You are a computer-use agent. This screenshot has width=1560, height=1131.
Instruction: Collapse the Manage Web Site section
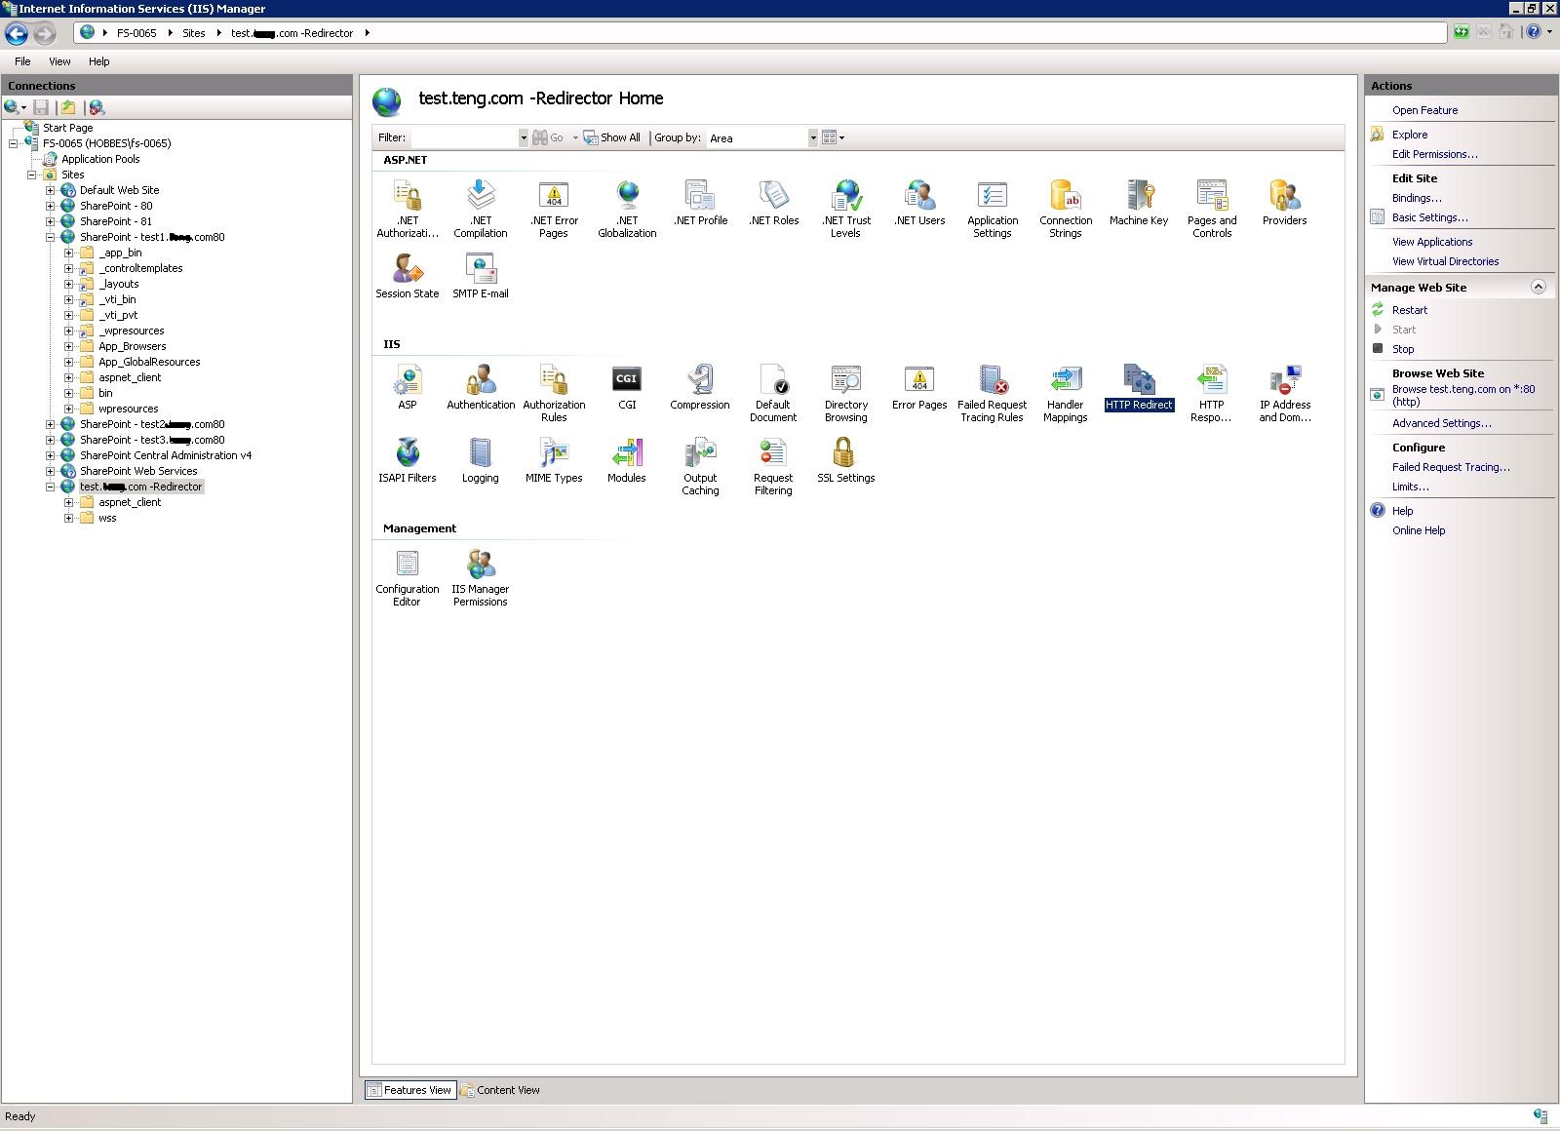pos(1538,287)
